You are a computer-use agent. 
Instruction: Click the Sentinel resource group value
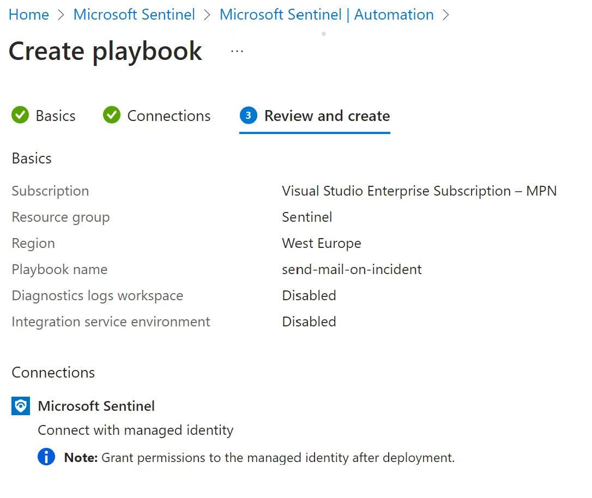pos(307,217)
